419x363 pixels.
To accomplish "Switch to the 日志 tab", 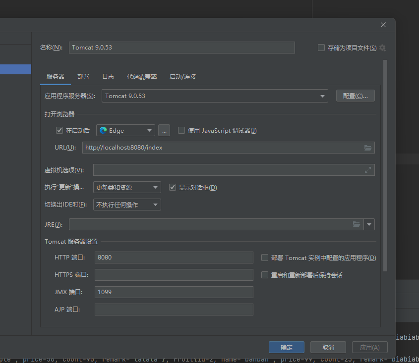I will tap(108, 77).
